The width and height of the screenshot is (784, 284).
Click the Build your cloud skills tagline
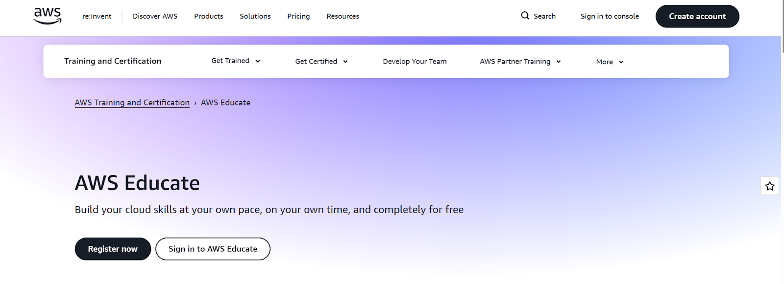[x=269, y=210]
